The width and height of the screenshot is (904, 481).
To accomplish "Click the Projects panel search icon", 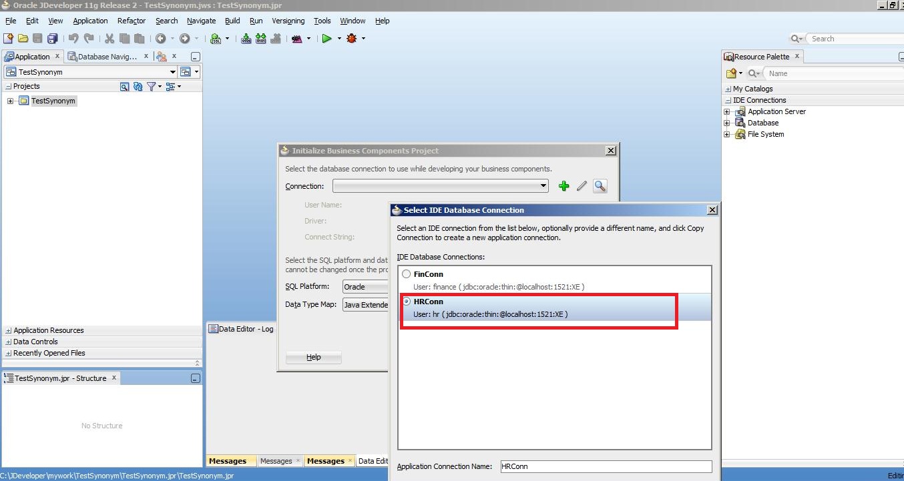I will (124, 87).
